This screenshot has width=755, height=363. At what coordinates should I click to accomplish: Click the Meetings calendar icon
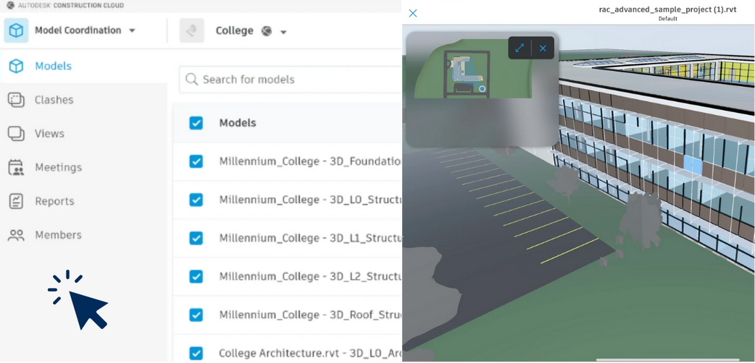coord(17,167)
